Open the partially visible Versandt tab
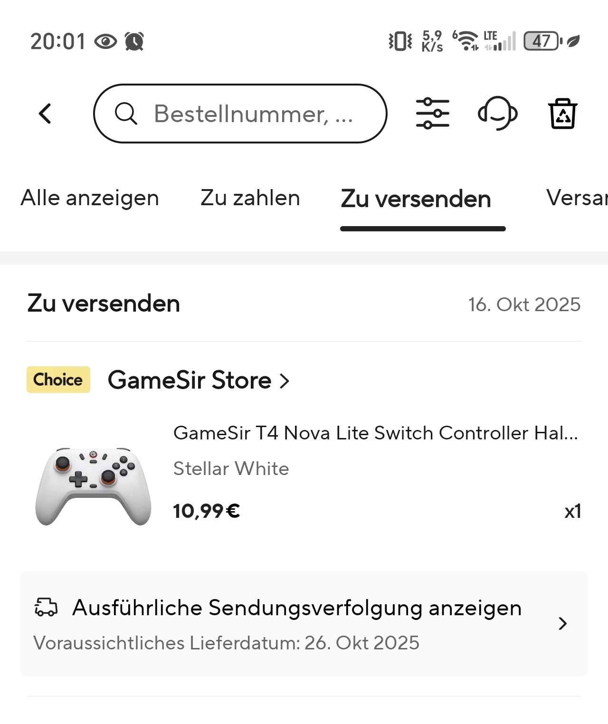This screenshot has height=724, width=608. click(577, 198)
